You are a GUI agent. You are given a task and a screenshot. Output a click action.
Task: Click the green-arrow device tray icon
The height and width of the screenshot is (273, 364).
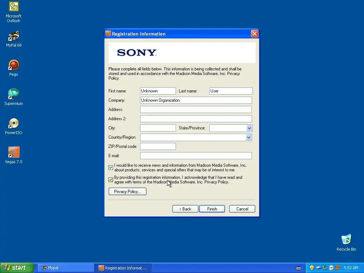coord(325,268)
